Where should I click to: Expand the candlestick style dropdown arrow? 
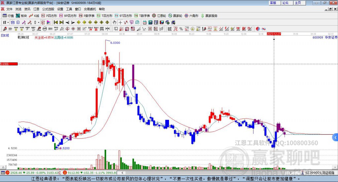tap(39, 22)
